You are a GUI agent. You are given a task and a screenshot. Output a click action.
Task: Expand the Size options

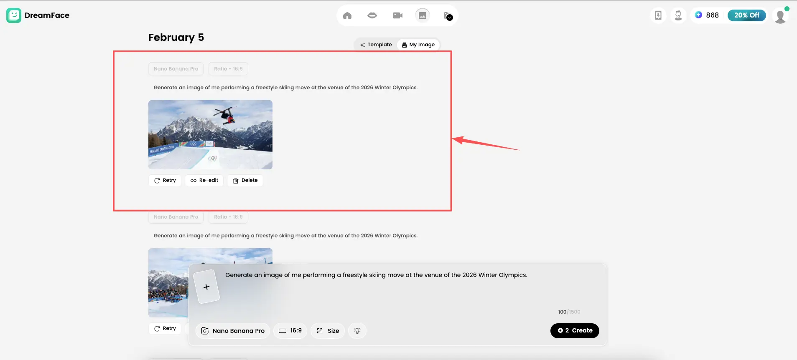click(x=328, y=331)
